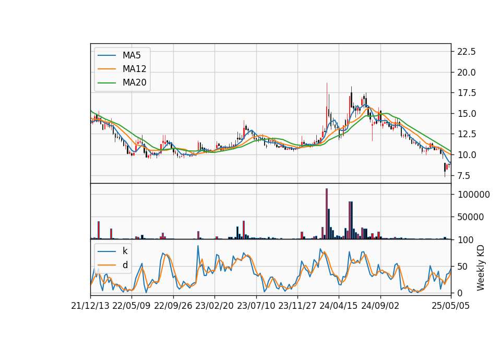Click the green MA20 legend line swatch
The width and height of the screenshot is (501, 360).
click(x=106, y=83)
